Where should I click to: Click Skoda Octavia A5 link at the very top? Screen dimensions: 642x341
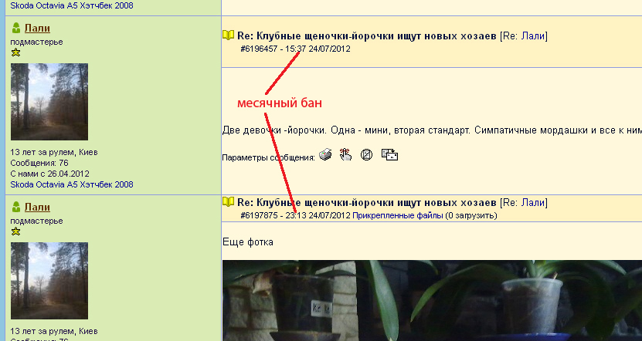coord(71,5)
